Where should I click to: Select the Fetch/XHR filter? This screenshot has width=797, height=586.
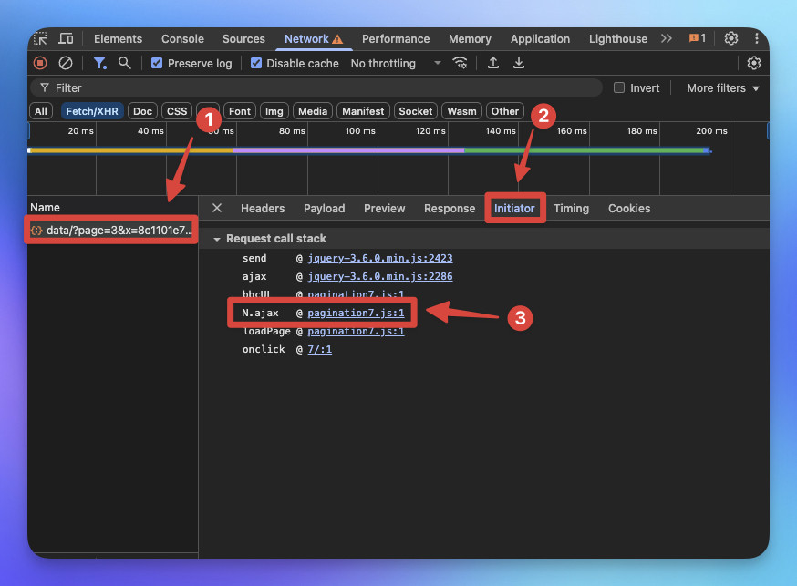[x=92, y=111]
